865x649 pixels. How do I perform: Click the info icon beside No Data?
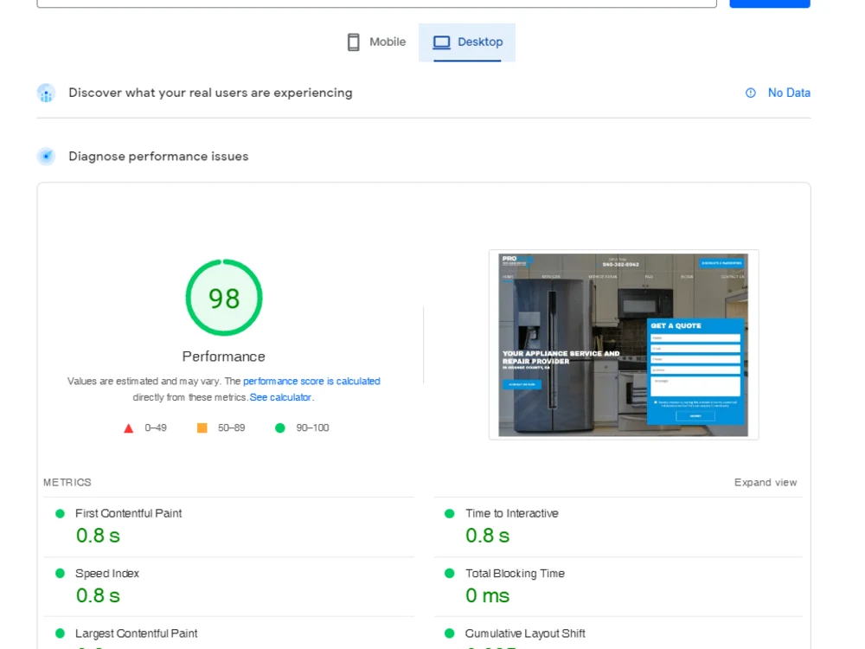751,93
